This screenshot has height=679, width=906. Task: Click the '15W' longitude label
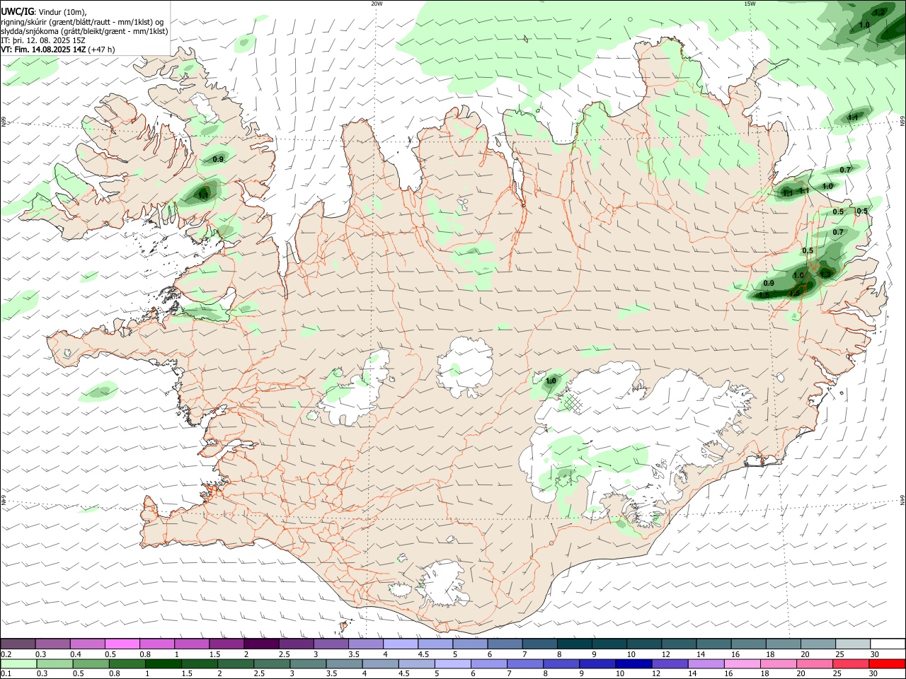750,4
